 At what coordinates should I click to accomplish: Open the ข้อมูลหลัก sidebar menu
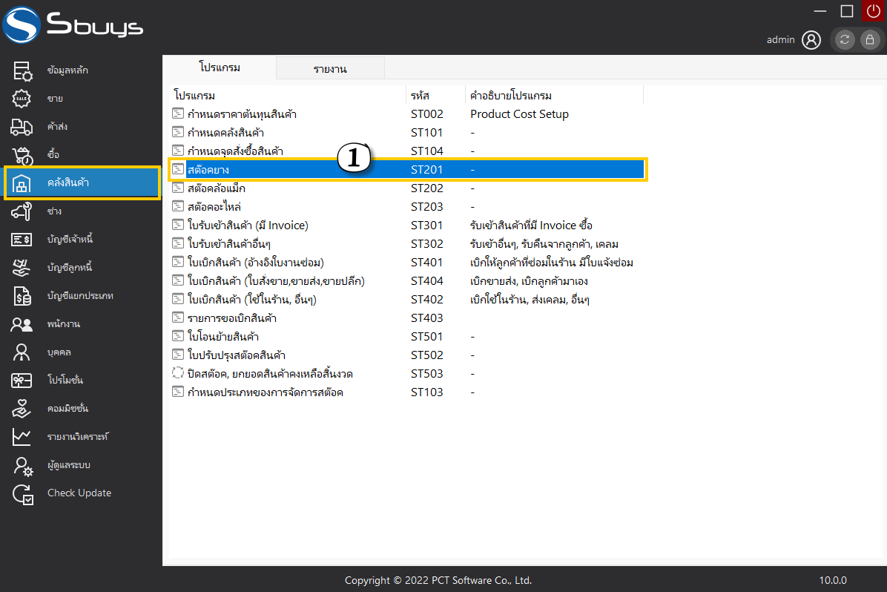67,70
